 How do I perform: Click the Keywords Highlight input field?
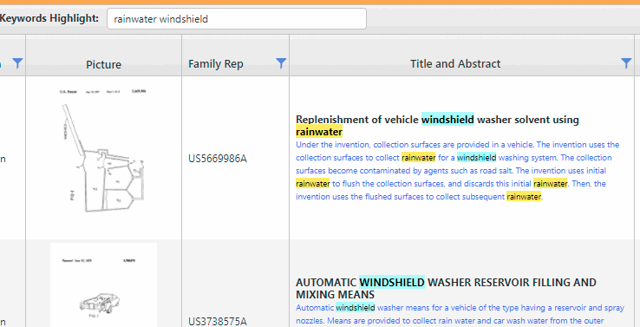coord(237,19)
